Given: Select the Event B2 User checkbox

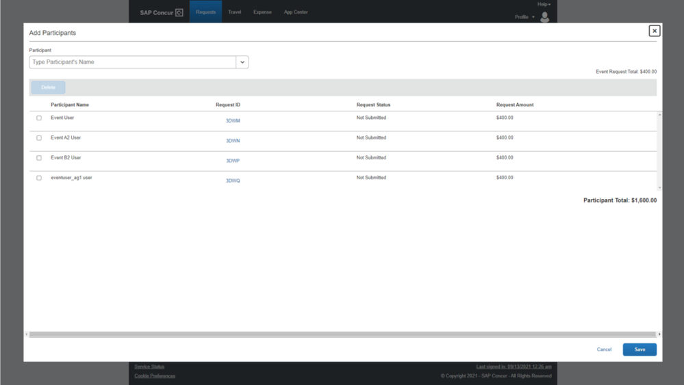Looking at the screenshot, I should click(x=39, y=158).
